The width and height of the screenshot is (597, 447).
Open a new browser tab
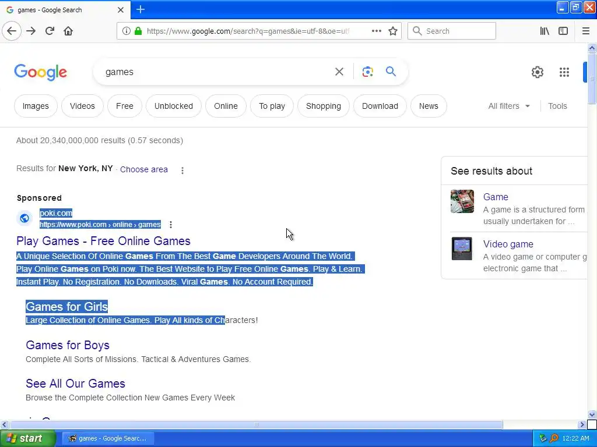point(141,9)
